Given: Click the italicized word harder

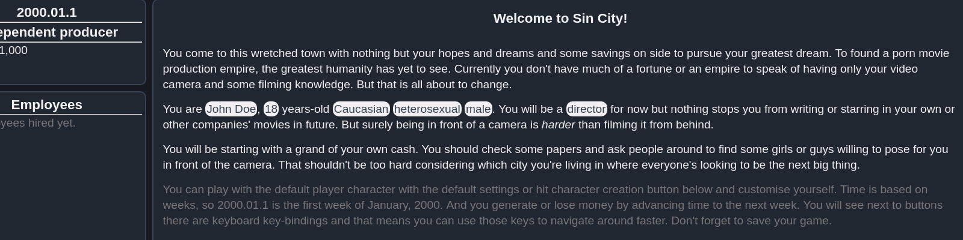Looking at the screenshot, I should (x=558, y=125).
